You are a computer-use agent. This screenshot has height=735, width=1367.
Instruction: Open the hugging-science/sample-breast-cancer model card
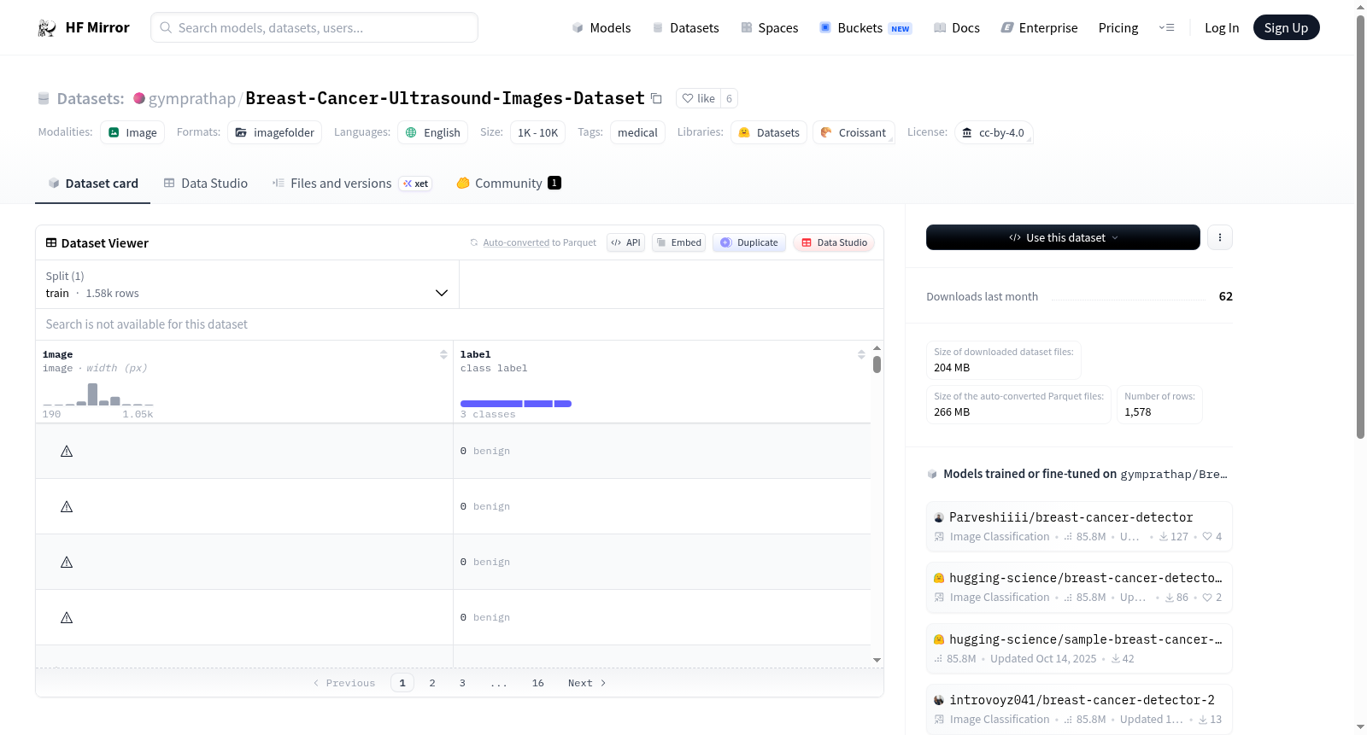click(1079, 649)
